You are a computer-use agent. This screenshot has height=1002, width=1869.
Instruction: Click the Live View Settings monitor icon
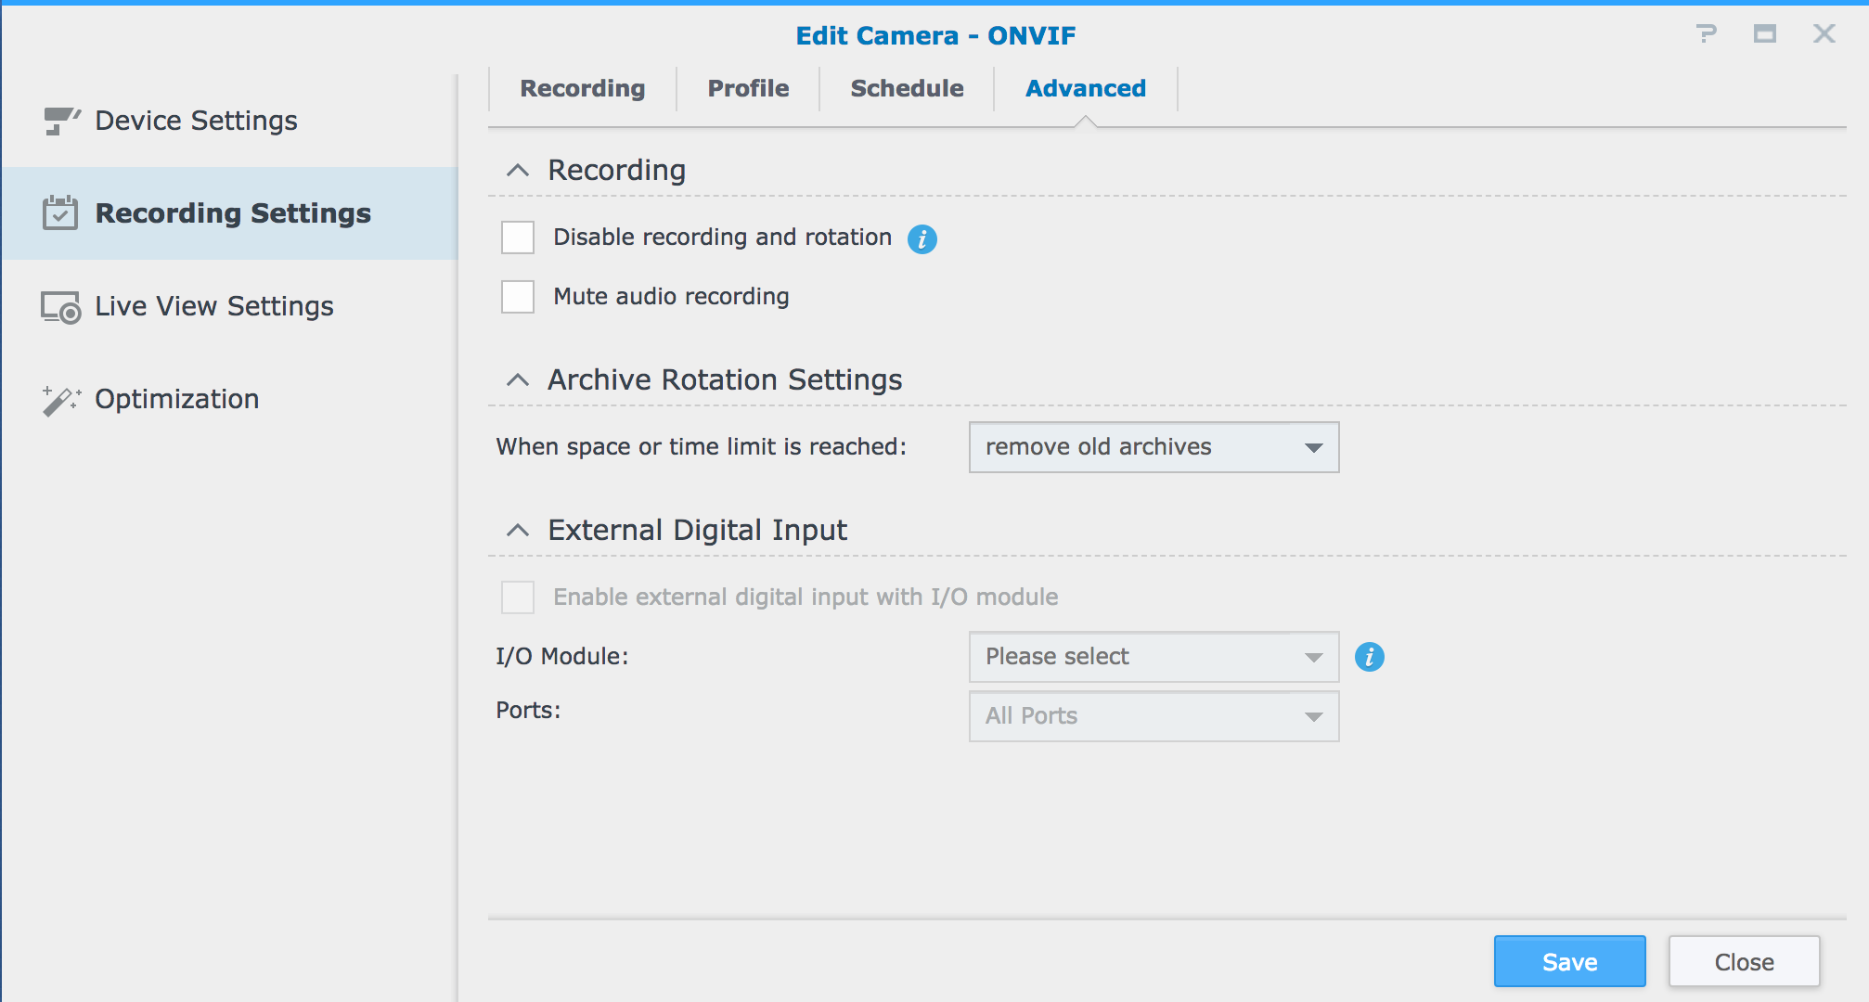coord(61,307)
